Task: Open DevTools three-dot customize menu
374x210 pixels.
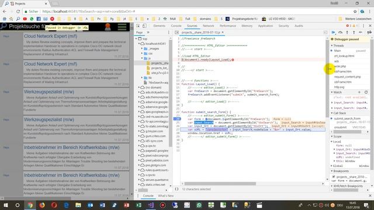Action: tap(363, 26)
